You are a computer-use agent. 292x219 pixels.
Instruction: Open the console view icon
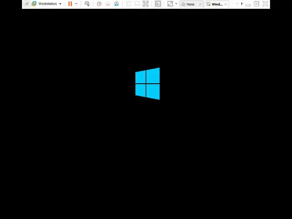(158, 4)
